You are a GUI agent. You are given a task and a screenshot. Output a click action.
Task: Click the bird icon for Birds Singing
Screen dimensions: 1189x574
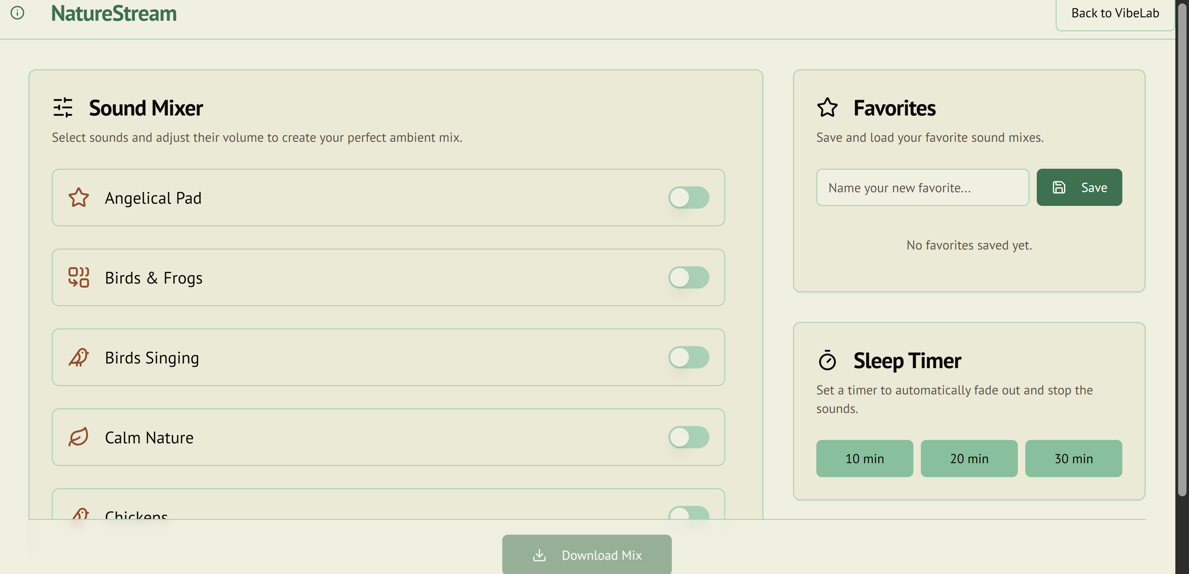[78, 357]
